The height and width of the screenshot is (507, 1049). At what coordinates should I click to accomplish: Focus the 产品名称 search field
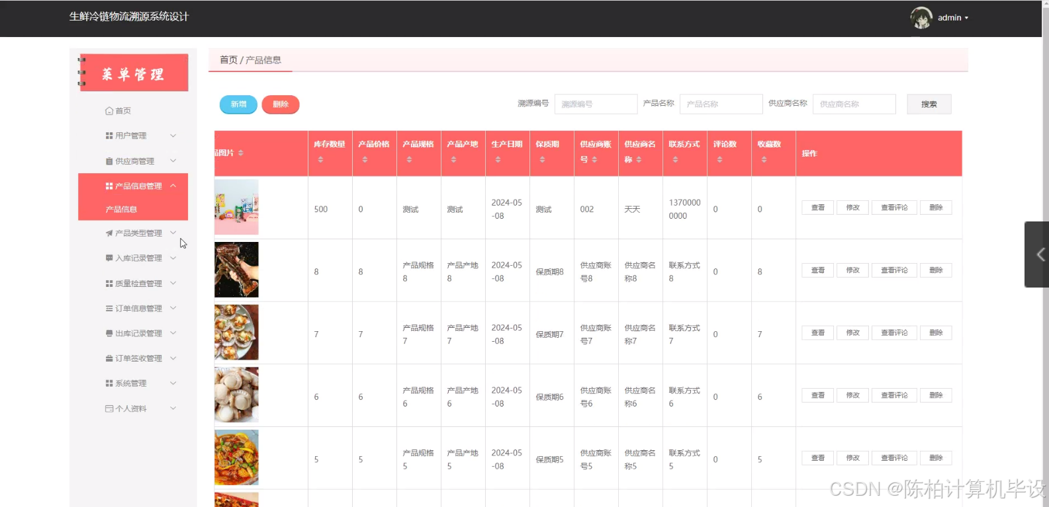tap(721, 104)
